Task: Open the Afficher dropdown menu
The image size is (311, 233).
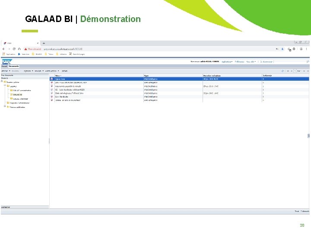Action: (x=6, y=71)
